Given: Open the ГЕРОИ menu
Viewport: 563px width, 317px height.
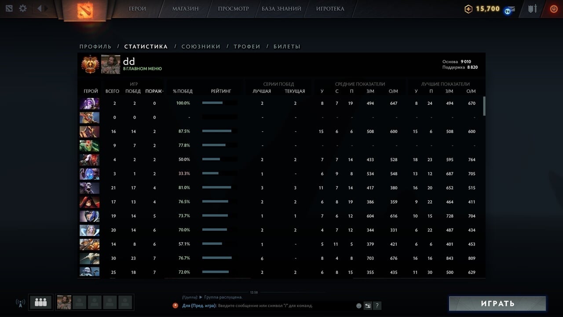Looking at the screenshot, I should 137,9.
